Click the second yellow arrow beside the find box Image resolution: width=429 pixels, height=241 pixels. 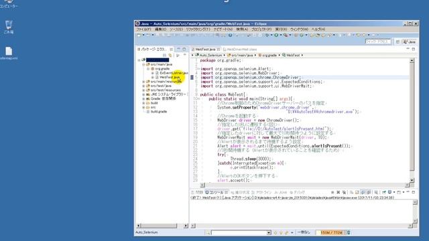tap(281, 233)
